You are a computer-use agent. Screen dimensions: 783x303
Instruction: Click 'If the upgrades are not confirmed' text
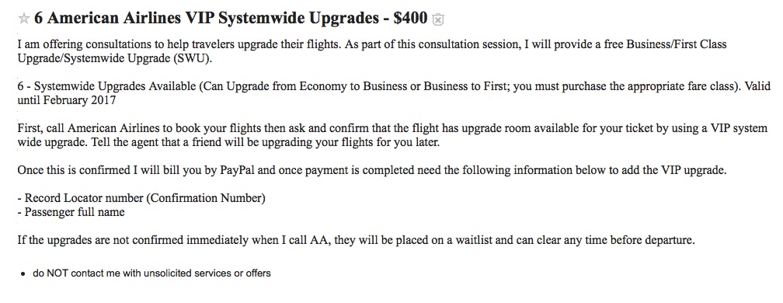[100, 240]
